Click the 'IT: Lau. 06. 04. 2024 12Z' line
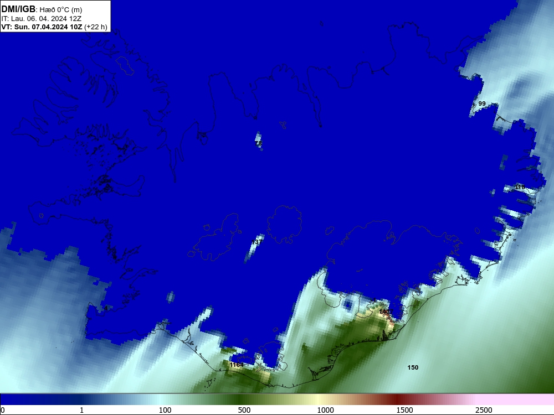 tap(42, 19)
